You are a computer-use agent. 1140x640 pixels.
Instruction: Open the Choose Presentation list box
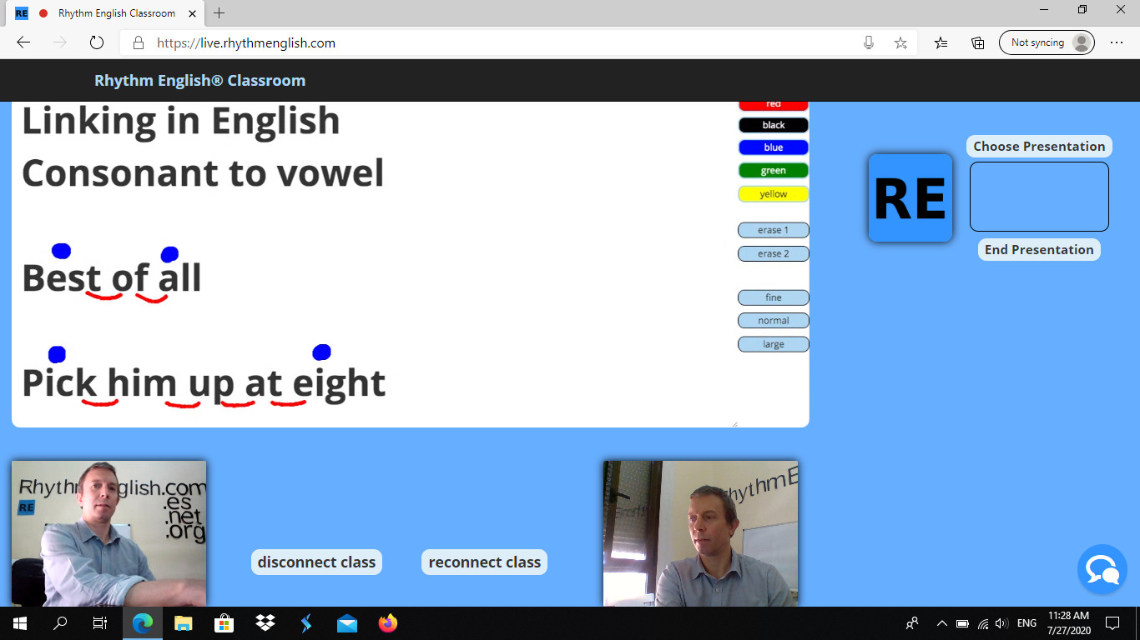click(1039, 196)
